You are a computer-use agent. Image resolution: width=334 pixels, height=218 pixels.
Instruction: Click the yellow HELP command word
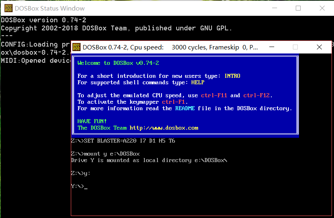pos(198,83)
